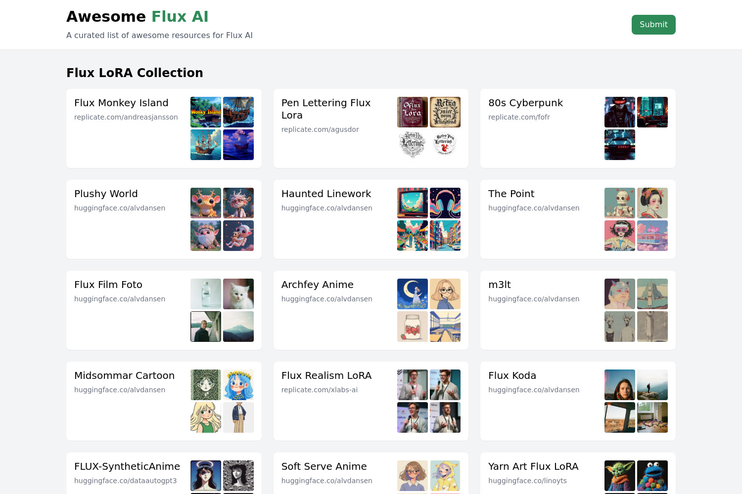Open the FLUX-SyntheticAnime title
The width and height of the screenshot is (742, 494).
pos(127,466)
